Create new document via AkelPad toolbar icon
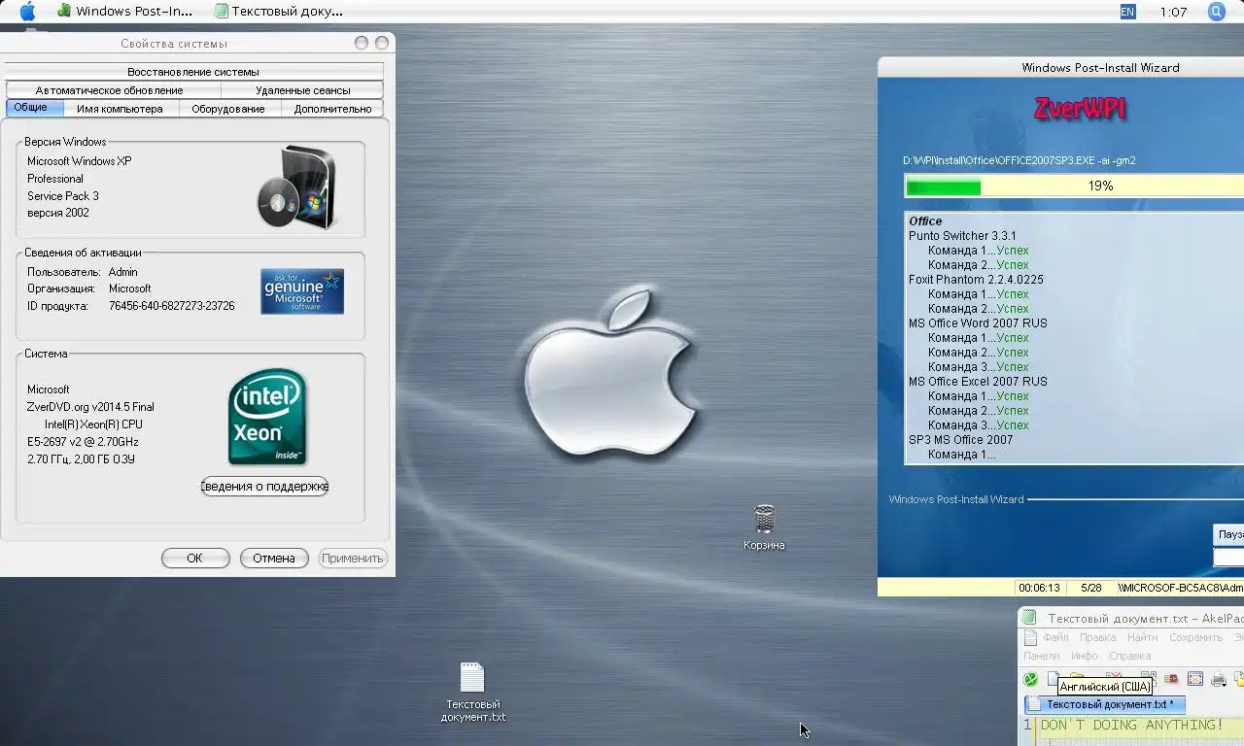Screen dimensions: 1244x746 pos(1053,679)
